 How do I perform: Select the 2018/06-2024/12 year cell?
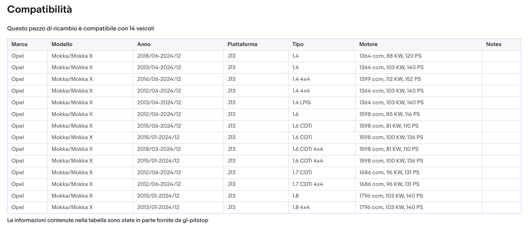(x=159, y=56)
